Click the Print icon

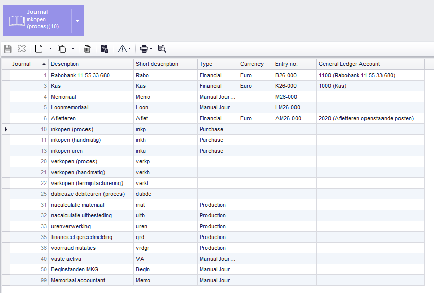(x=144, y=49)
